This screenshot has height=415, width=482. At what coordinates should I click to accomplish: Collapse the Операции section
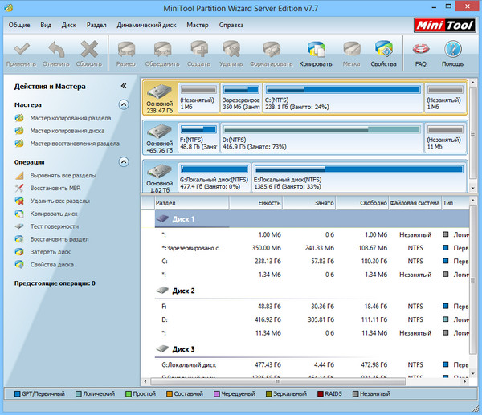123,161
